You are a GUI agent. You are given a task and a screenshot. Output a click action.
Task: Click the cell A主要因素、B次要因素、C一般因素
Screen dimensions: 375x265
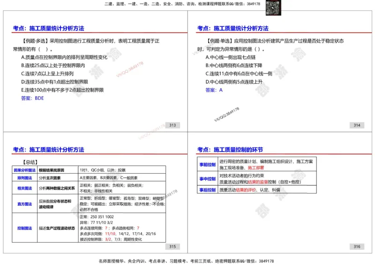pos(122,177)
